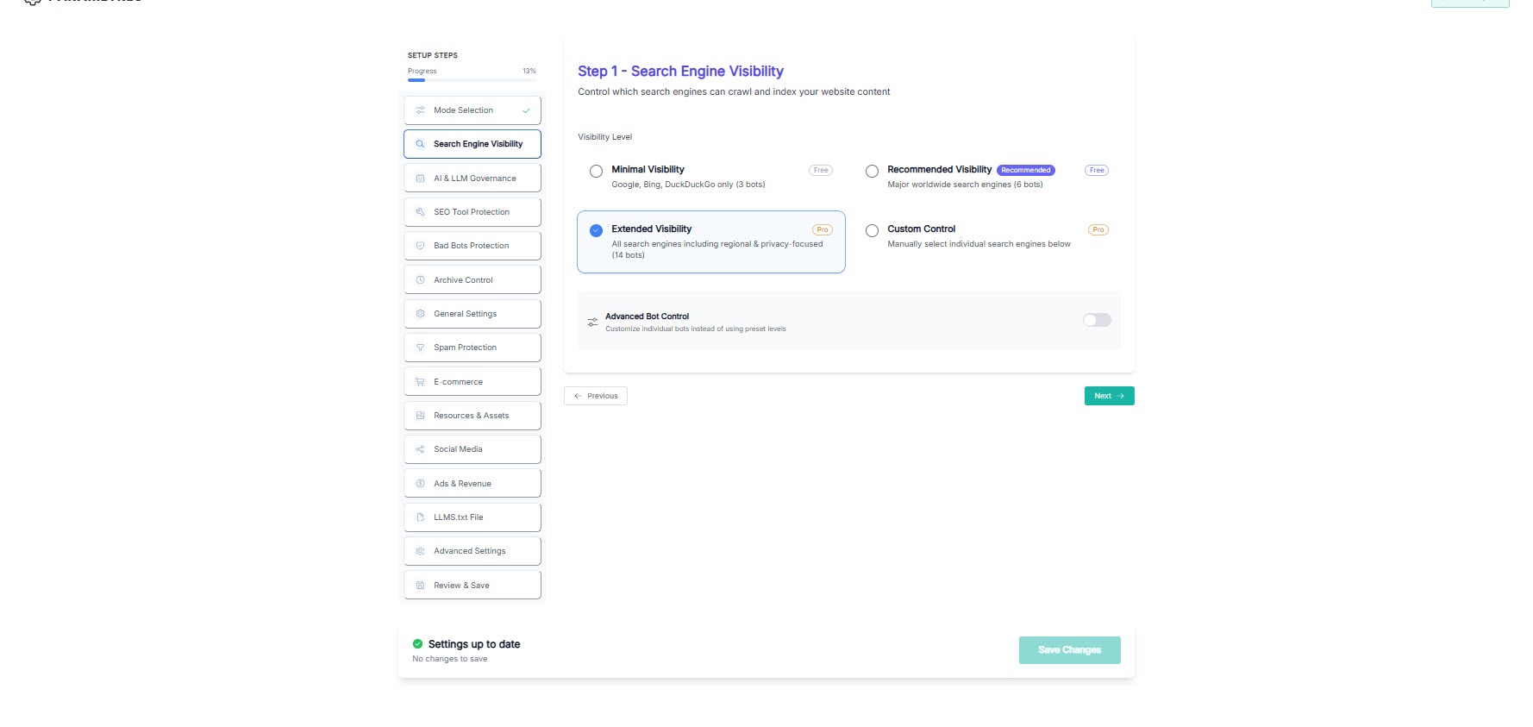The image size is (1533, 727).
Task: Click the Free badge on Recommended Visibility
Action: (1097, 170)
